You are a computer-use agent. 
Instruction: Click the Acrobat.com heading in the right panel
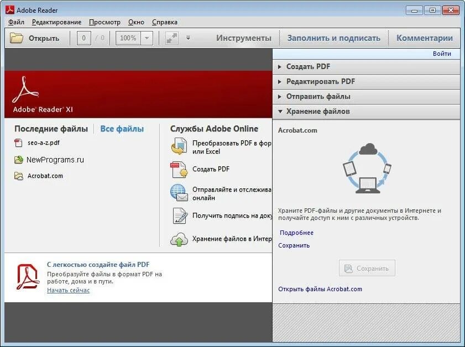point(297,130)
